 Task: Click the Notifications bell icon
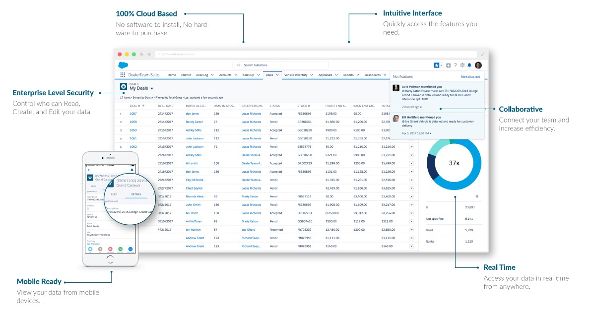coord(469,65)
